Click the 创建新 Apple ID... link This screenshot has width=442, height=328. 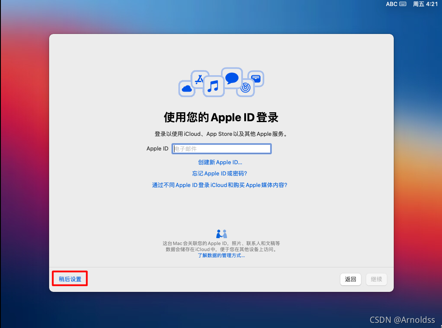point(220,162)
